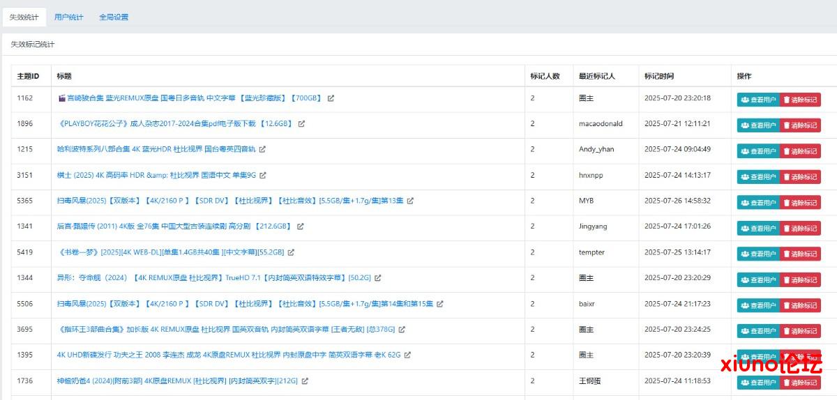The height and width of the screenshot is (400, 837).
Task: Click 查看用户 in the baixr row
Action: [x=758, y=305]
